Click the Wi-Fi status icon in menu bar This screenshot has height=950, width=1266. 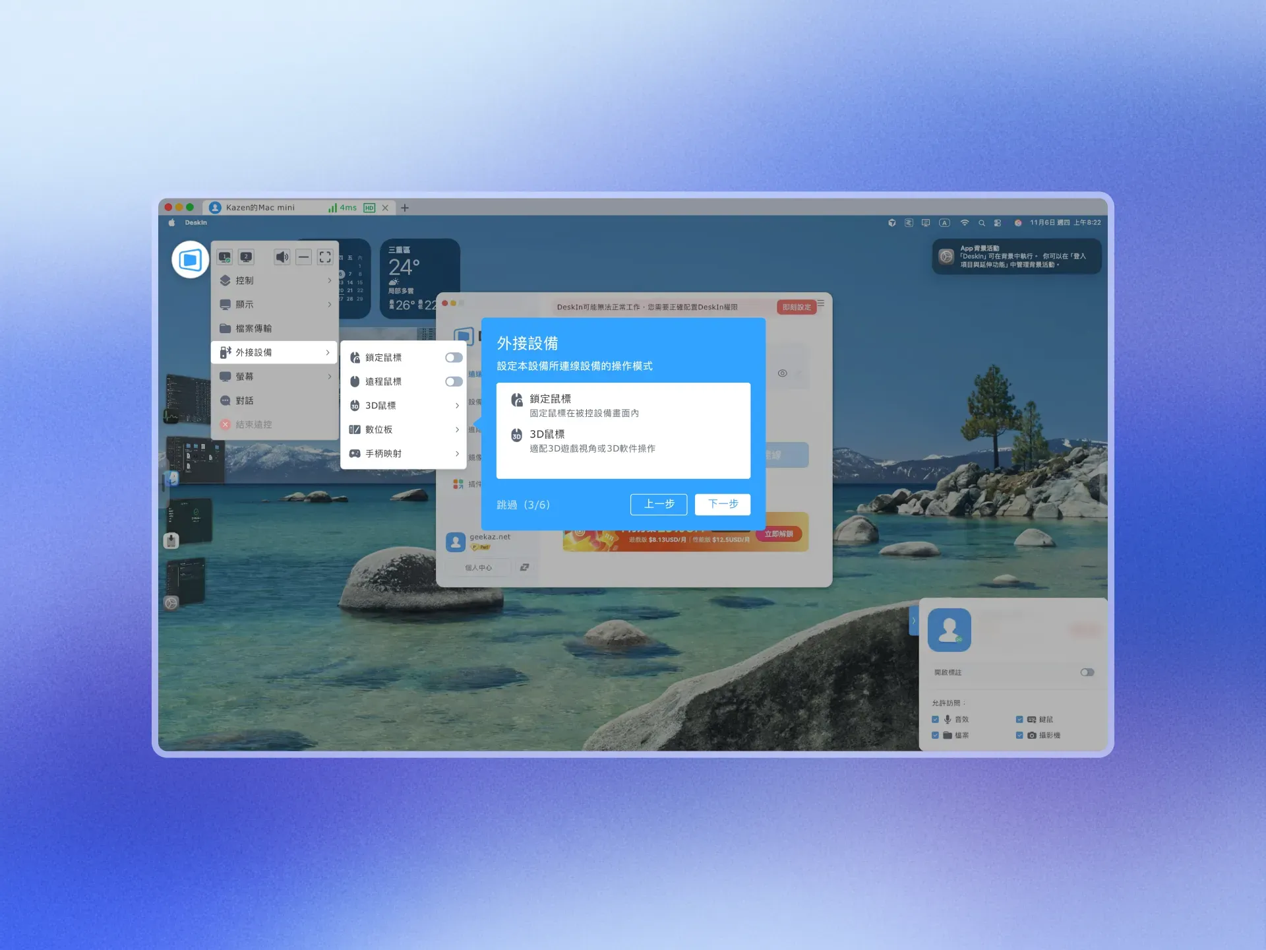pos(965,223)
